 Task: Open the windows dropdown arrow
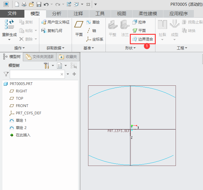(x=82, y=4)
